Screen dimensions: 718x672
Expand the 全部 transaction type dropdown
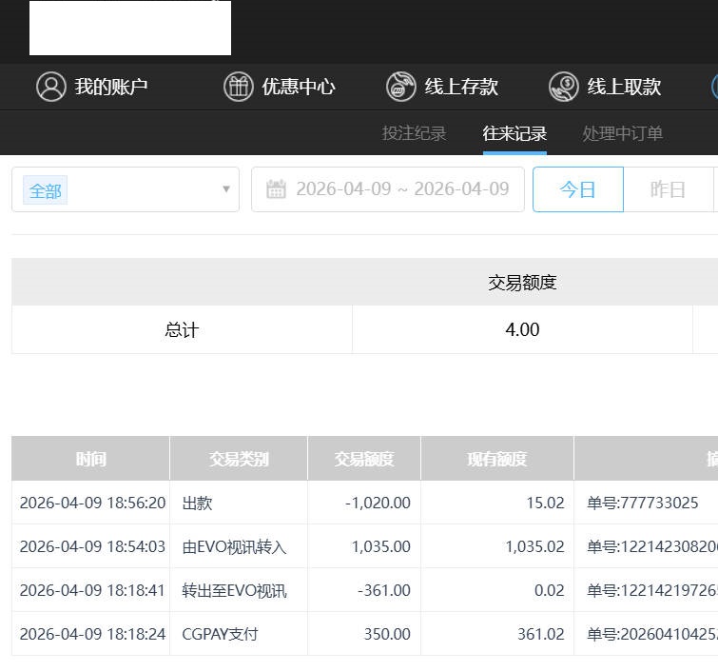(x=125, y=189)
